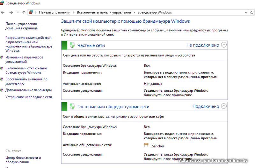Image resolution: width=255 pixels, height=168 pixels.
Task: Open «Центр безопасности и обслуживания» link
Action: pyautogui.click(x=23, y=160)
